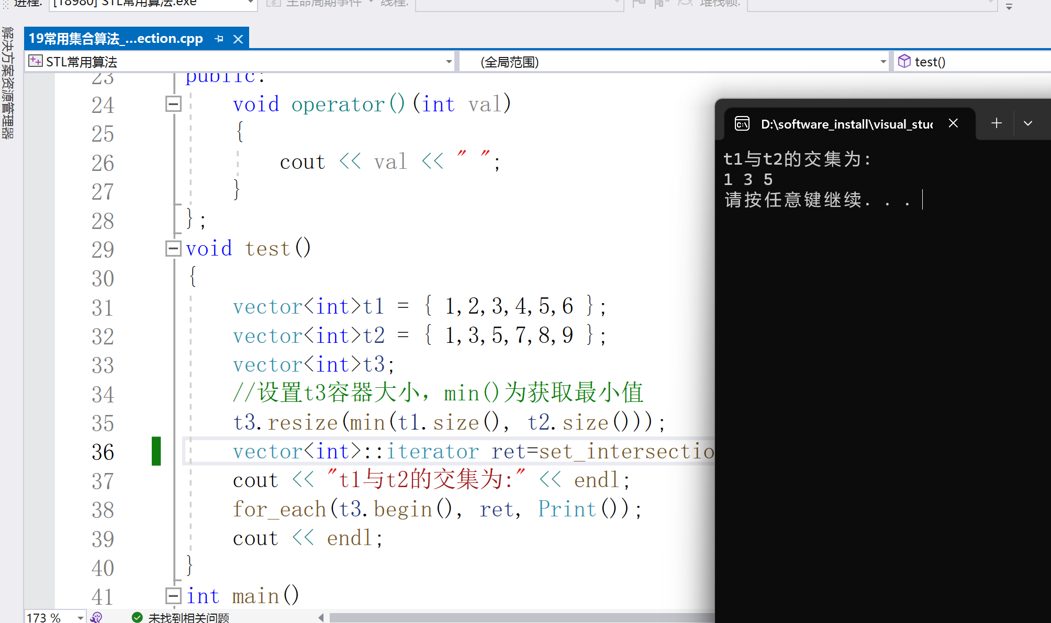Open the 全局范围 scope dropdown

click(x=883, y=62)
